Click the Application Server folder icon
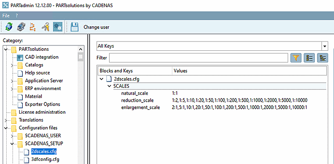Viewport: 334px width, 164px height. click(20, 81)
